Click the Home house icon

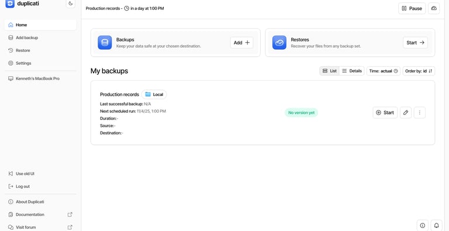pyautogui.click(x=11, y=25)
